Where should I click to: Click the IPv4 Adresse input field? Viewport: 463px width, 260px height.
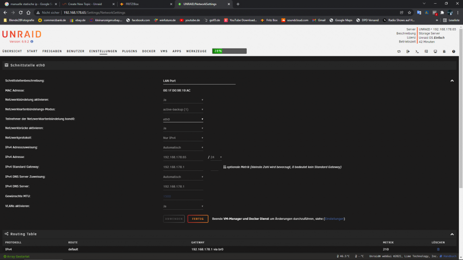pos(183,157)
